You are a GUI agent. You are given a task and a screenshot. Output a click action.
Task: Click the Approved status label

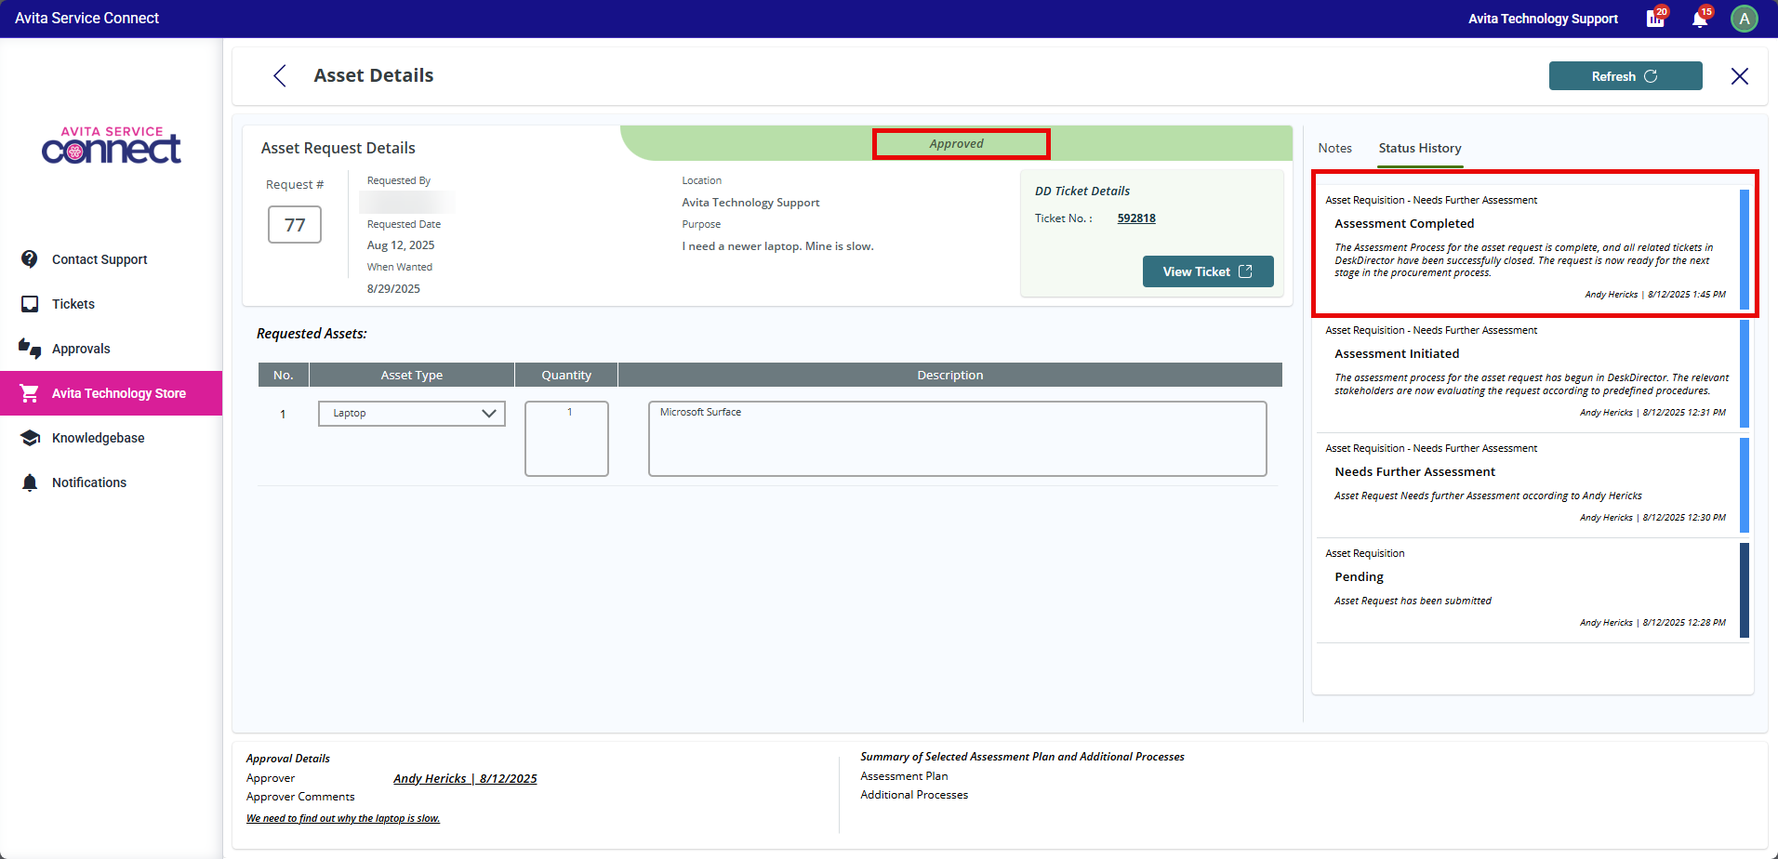point(956,144)
